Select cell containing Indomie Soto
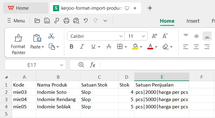 (58, 92)
